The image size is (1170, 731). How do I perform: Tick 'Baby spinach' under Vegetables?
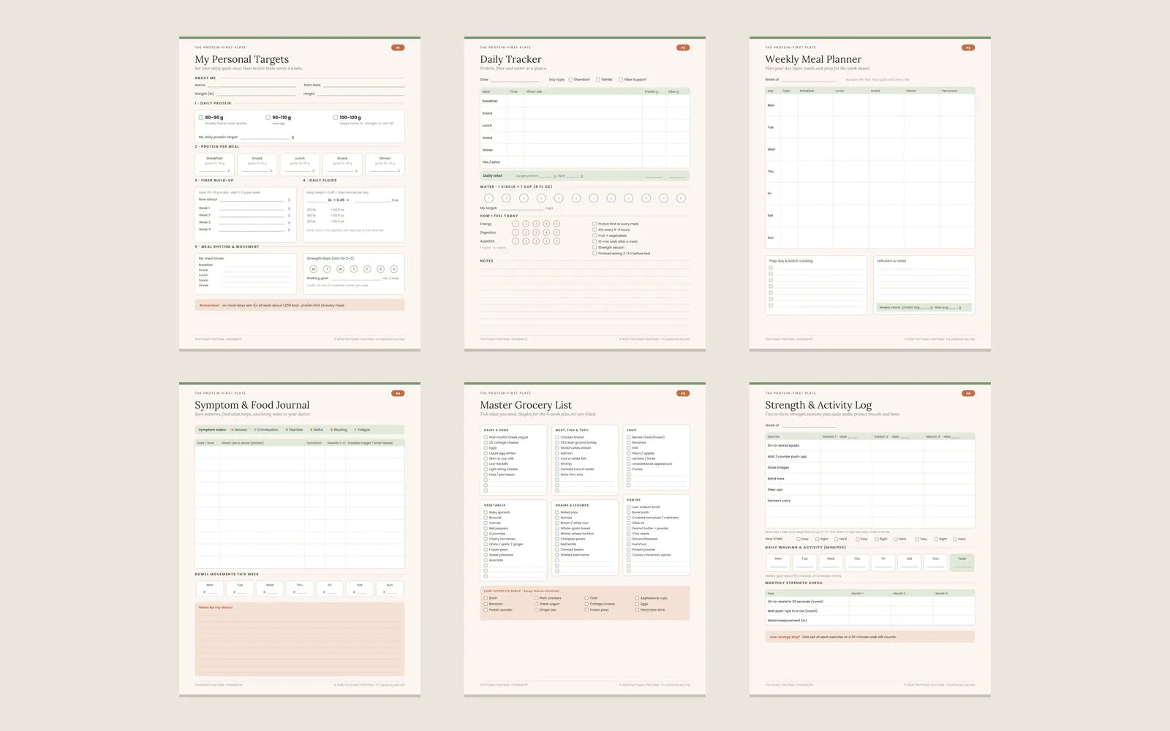486,512
